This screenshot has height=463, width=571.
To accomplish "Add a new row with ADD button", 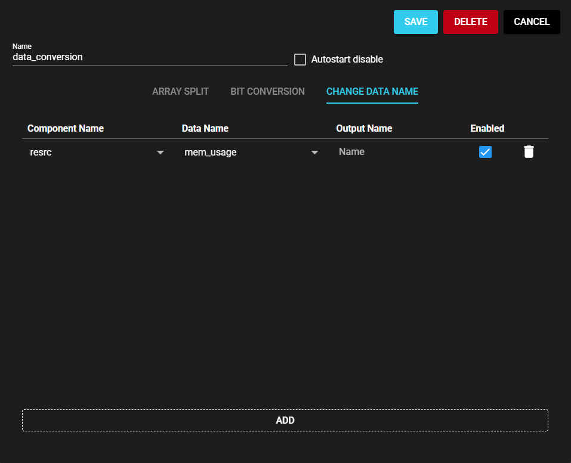I will 285,420.
